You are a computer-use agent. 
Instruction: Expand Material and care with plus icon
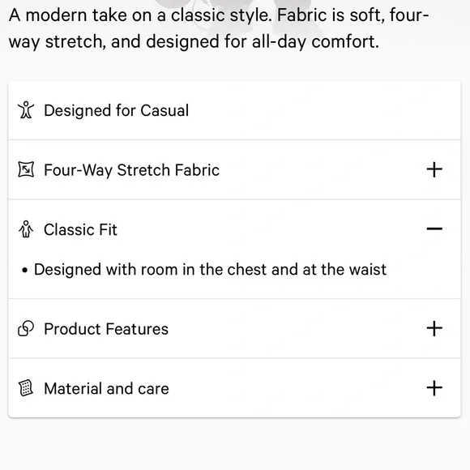point(434,388)
